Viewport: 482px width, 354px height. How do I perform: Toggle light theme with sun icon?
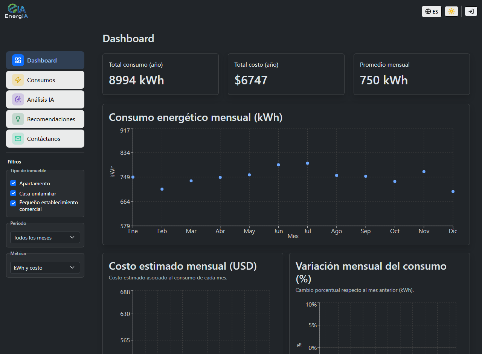[451, 11]
